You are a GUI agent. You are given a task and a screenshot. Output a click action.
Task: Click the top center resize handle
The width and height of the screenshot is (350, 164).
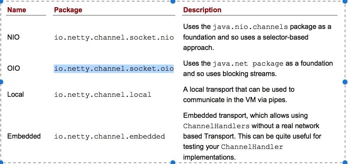point(173,1)
